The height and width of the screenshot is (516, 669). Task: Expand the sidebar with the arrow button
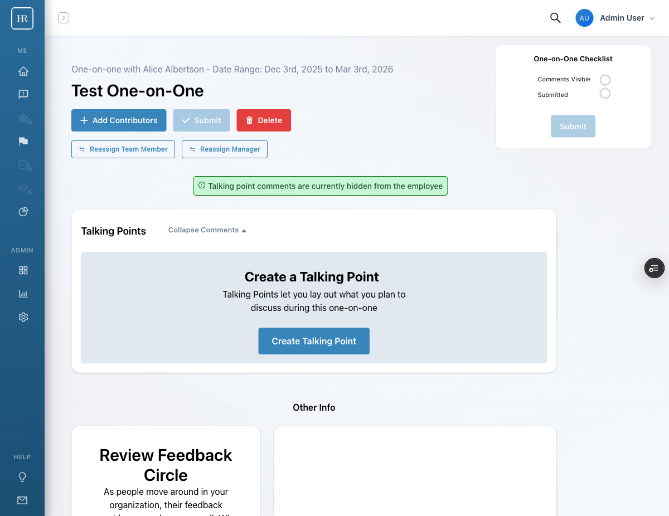point(64,17)
